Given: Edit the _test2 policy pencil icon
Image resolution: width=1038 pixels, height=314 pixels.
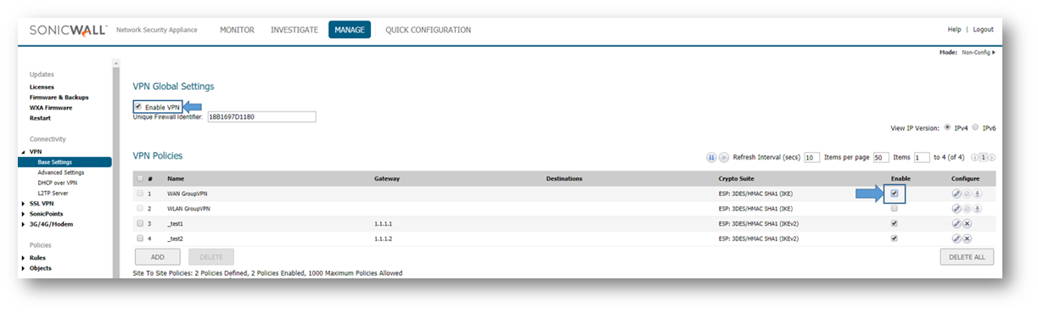Looking at the screenshot, I should click(956, 238).
